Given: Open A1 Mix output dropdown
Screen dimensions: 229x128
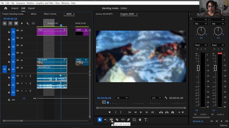Looking at the screenshot, I should 201,24.
